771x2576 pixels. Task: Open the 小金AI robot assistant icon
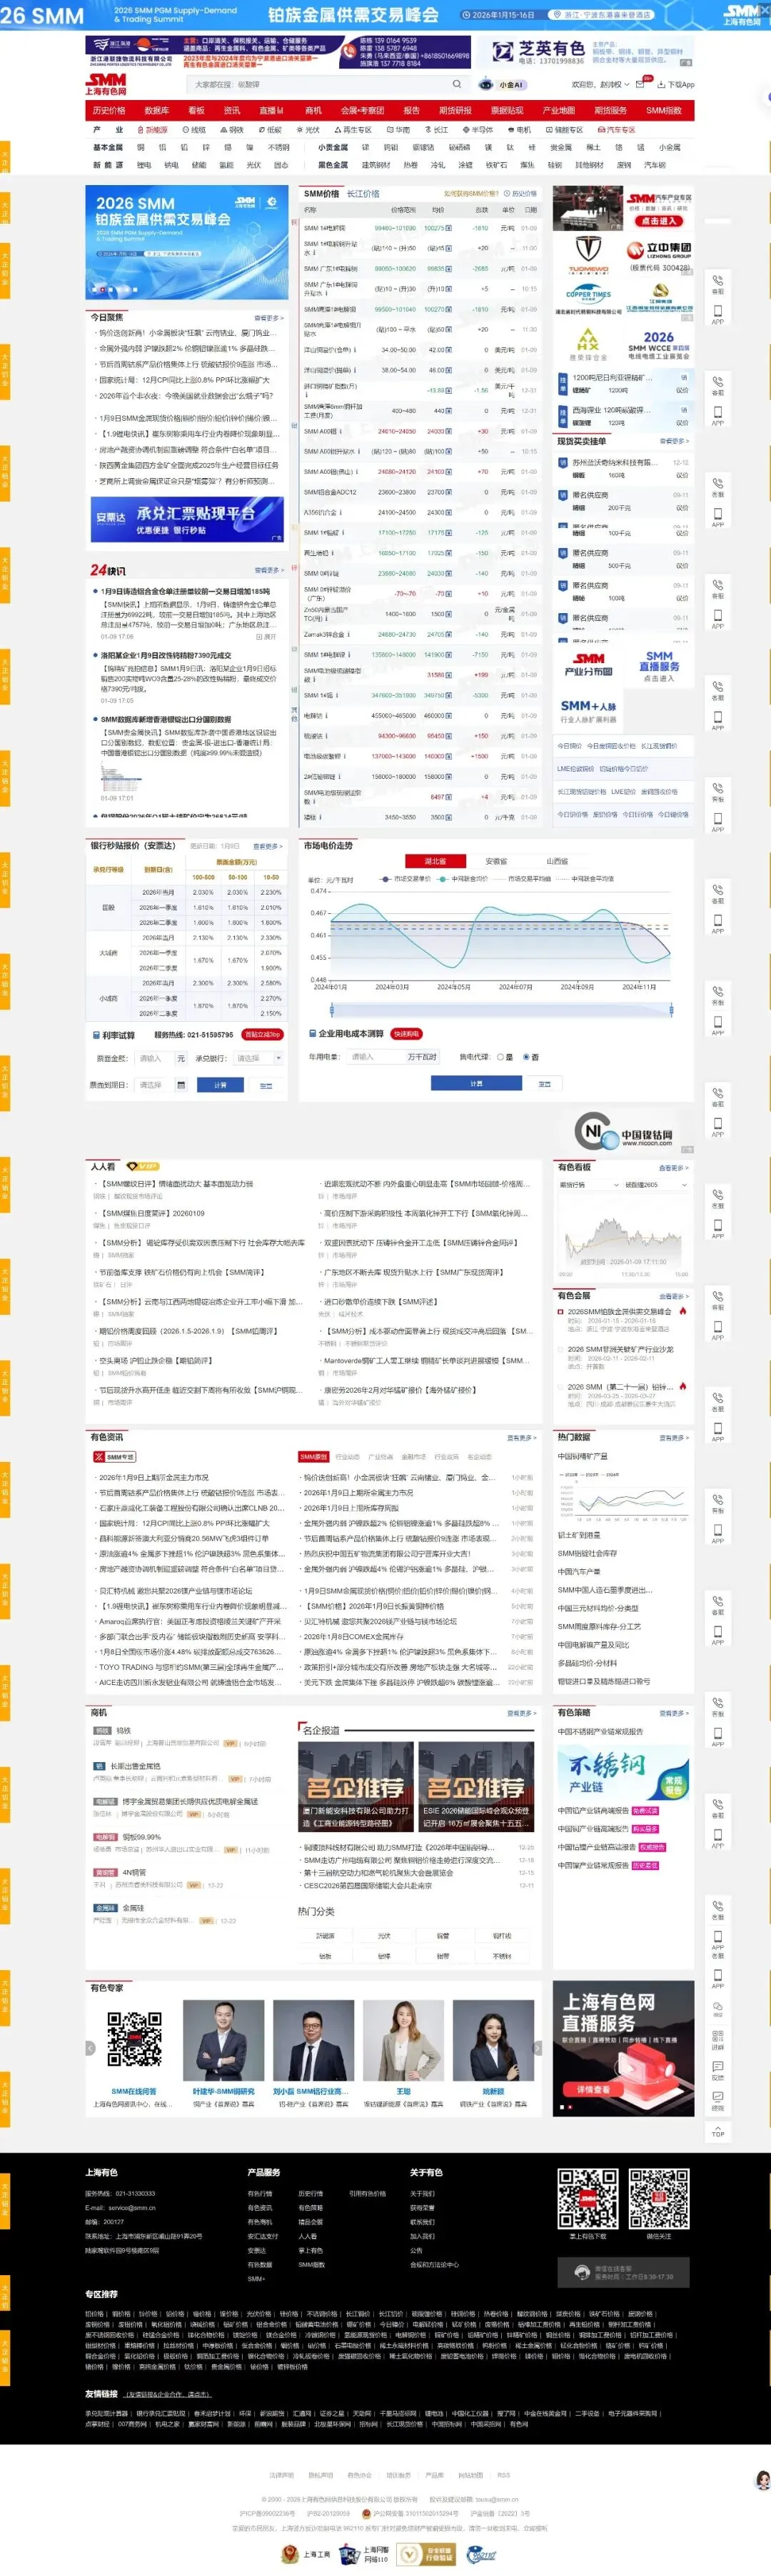coord(488,84)
